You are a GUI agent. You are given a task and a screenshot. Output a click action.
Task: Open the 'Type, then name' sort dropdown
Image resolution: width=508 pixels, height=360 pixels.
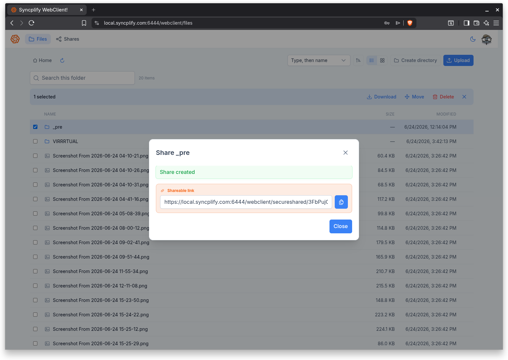(x=319, y=60)
